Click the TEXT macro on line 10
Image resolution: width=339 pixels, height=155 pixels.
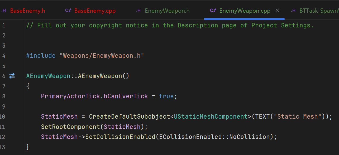[x=262, y=117]
